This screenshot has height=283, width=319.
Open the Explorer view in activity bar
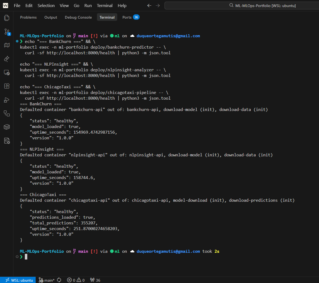click(x=7, y=18)
